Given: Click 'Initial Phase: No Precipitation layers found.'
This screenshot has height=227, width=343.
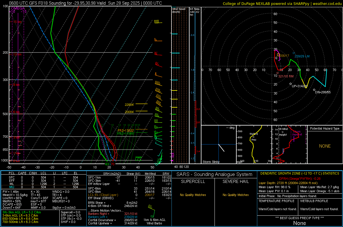Looking at the screenshot, I should coord(288,196).
